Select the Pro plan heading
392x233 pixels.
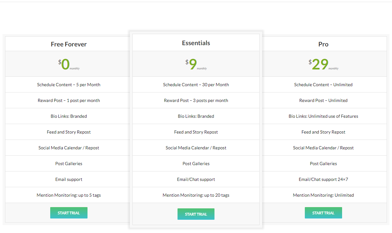pos(323,44)
